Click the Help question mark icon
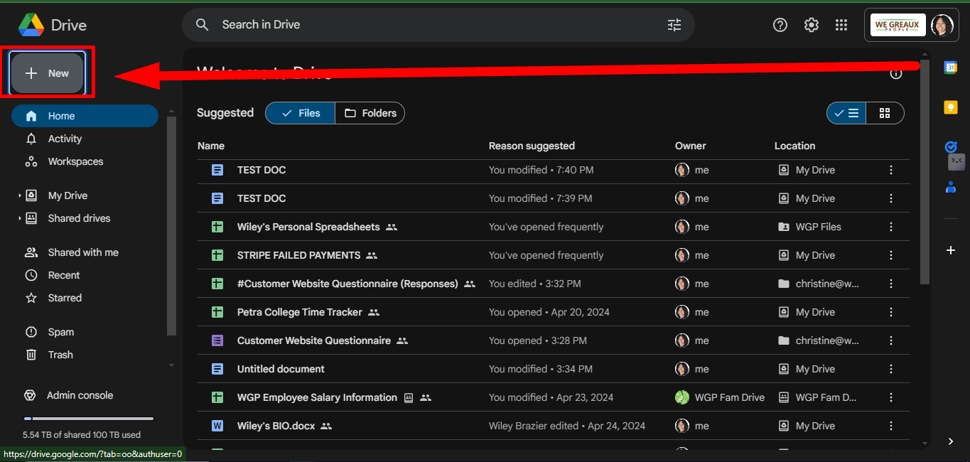Image resolution: width=970 pixels, height=462 pixels. [780, 25]
